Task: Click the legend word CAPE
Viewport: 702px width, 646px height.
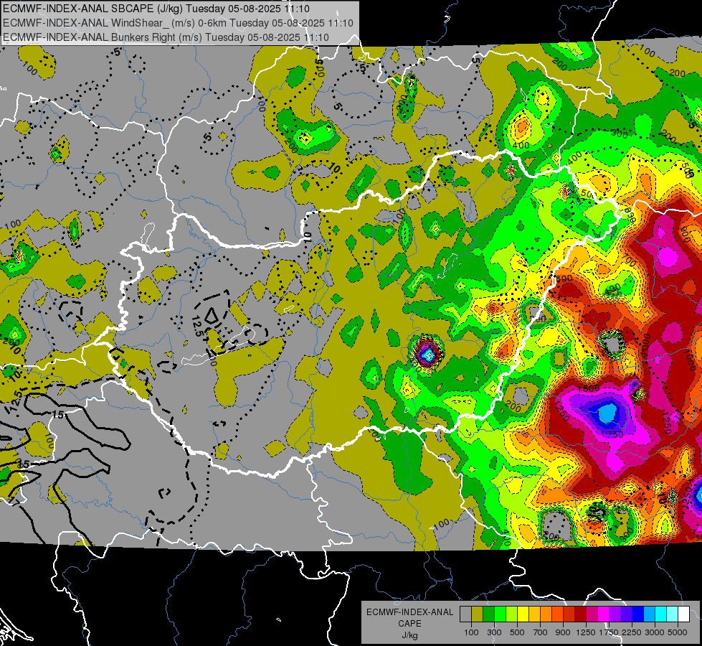Action: point(409,623)
